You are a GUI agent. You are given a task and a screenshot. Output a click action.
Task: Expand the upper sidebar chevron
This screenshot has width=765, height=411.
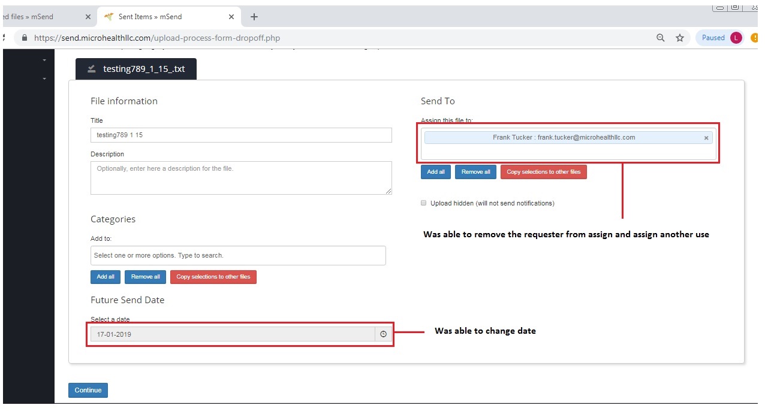click(x=44, y=60)
